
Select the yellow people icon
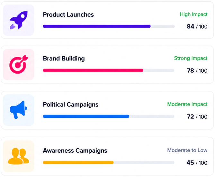click(19, 156)
